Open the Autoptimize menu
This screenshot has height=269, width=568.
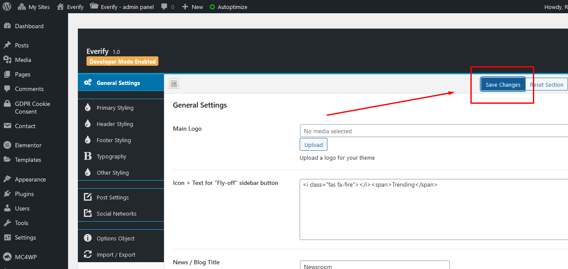click(228, 7)
